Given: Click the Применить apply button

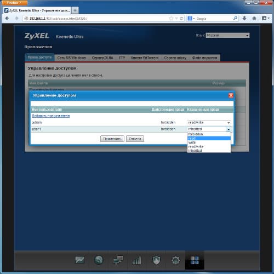Looking at the screenshot, I should 112,139.
